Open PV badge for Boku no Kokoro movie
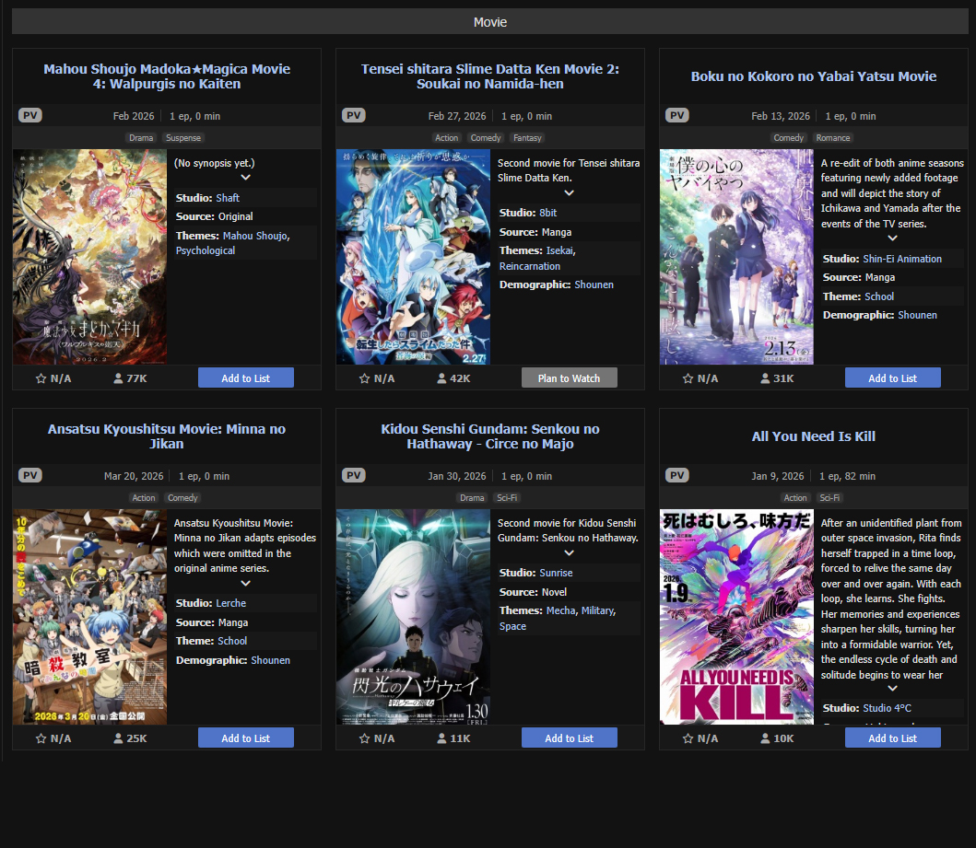The width and height of the screenshot is (976, 848). [677, 116]
